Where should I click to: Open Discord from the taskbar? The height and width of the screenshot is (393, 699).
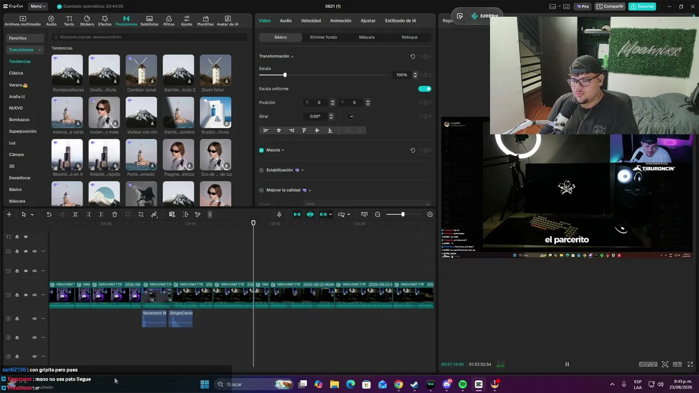point(447,384)
